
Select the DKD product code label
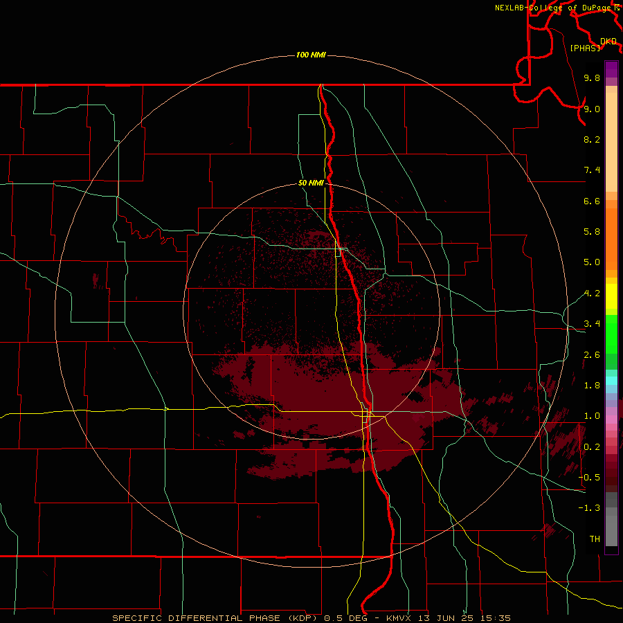608,42
